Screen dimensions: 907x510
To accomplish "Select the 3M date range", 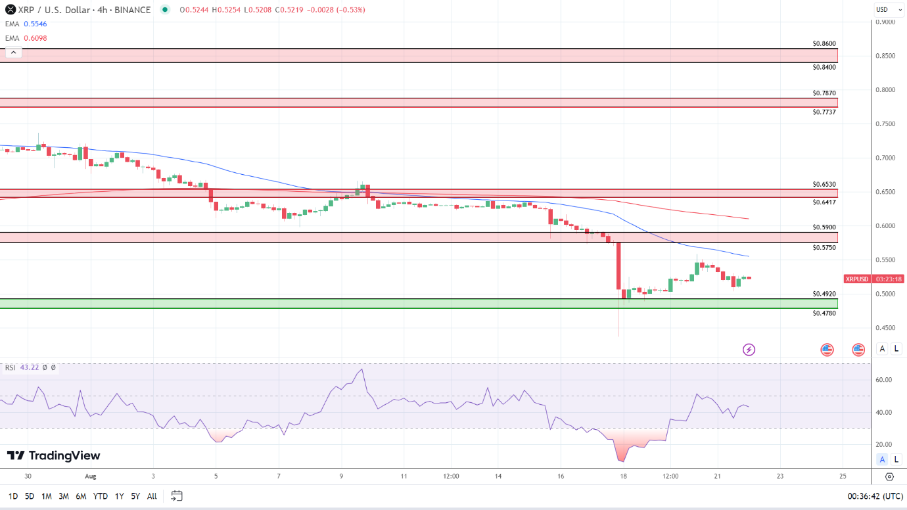I will pos(64,496).
